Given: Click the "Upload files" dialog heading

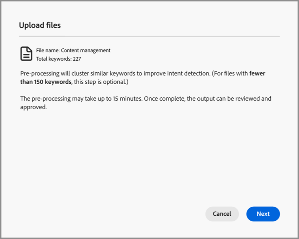Looking at the screenshot, I should (40, 26).
